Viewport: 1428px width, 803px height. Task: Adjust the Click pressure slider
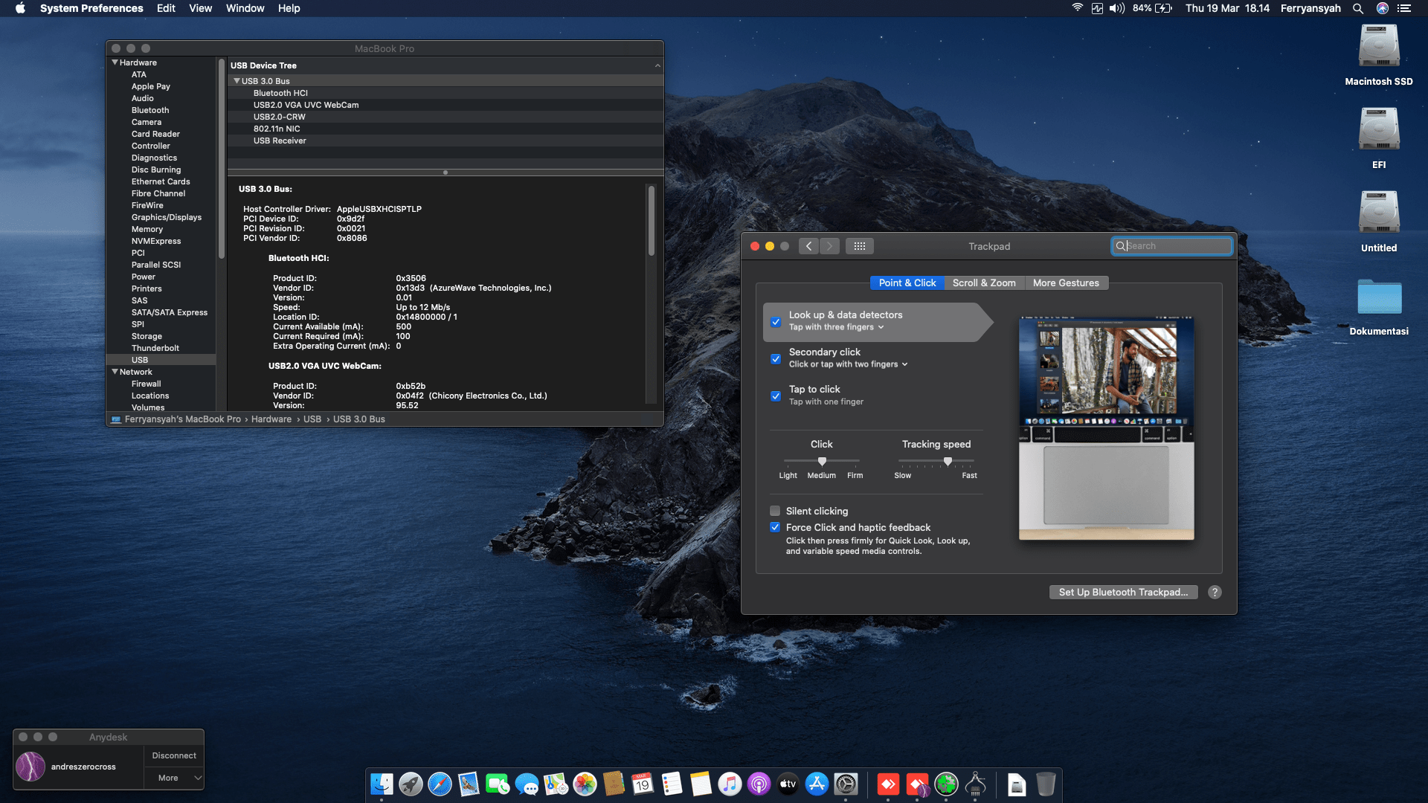[x=822, y=462]
